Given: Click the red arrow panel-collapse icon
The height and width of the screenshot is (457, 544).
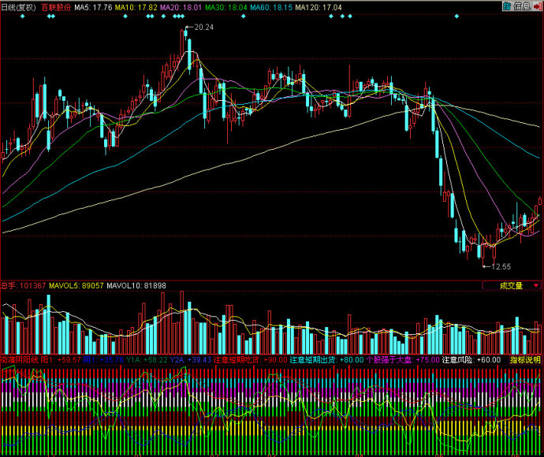Looking at the screenshot, I should (x=537, y=6).
